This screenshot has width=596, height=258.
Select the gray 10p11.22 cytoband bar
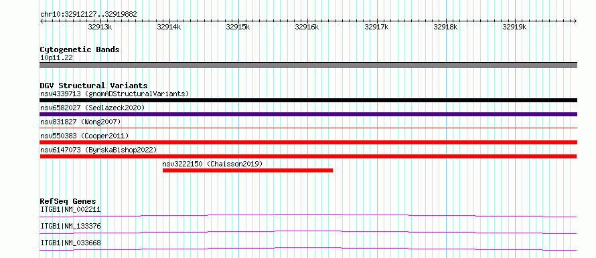pos(308,65)
